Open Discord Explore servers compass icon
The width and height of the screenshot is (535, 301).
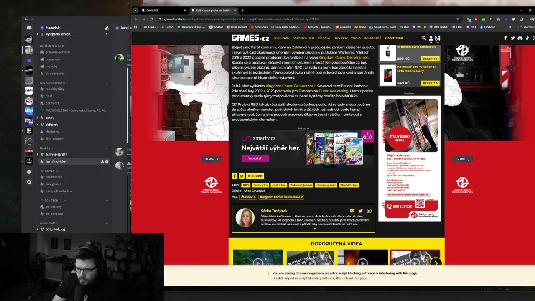29,182
